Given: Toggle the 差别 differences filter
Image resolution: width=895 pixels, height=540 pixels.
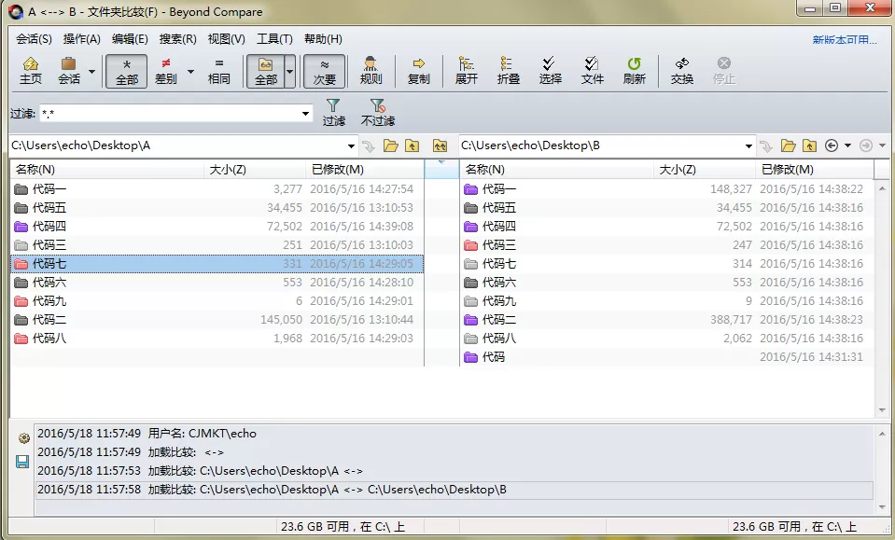Looking at the screenshot, I should coord(165,71).
